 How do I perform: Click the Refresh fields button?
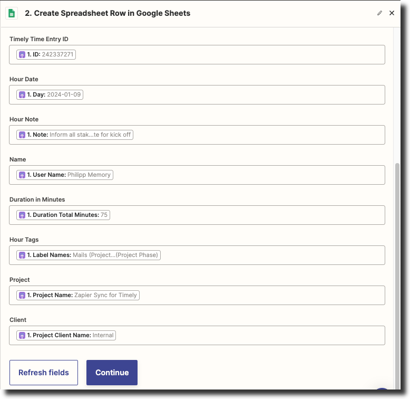click(44, 373)
